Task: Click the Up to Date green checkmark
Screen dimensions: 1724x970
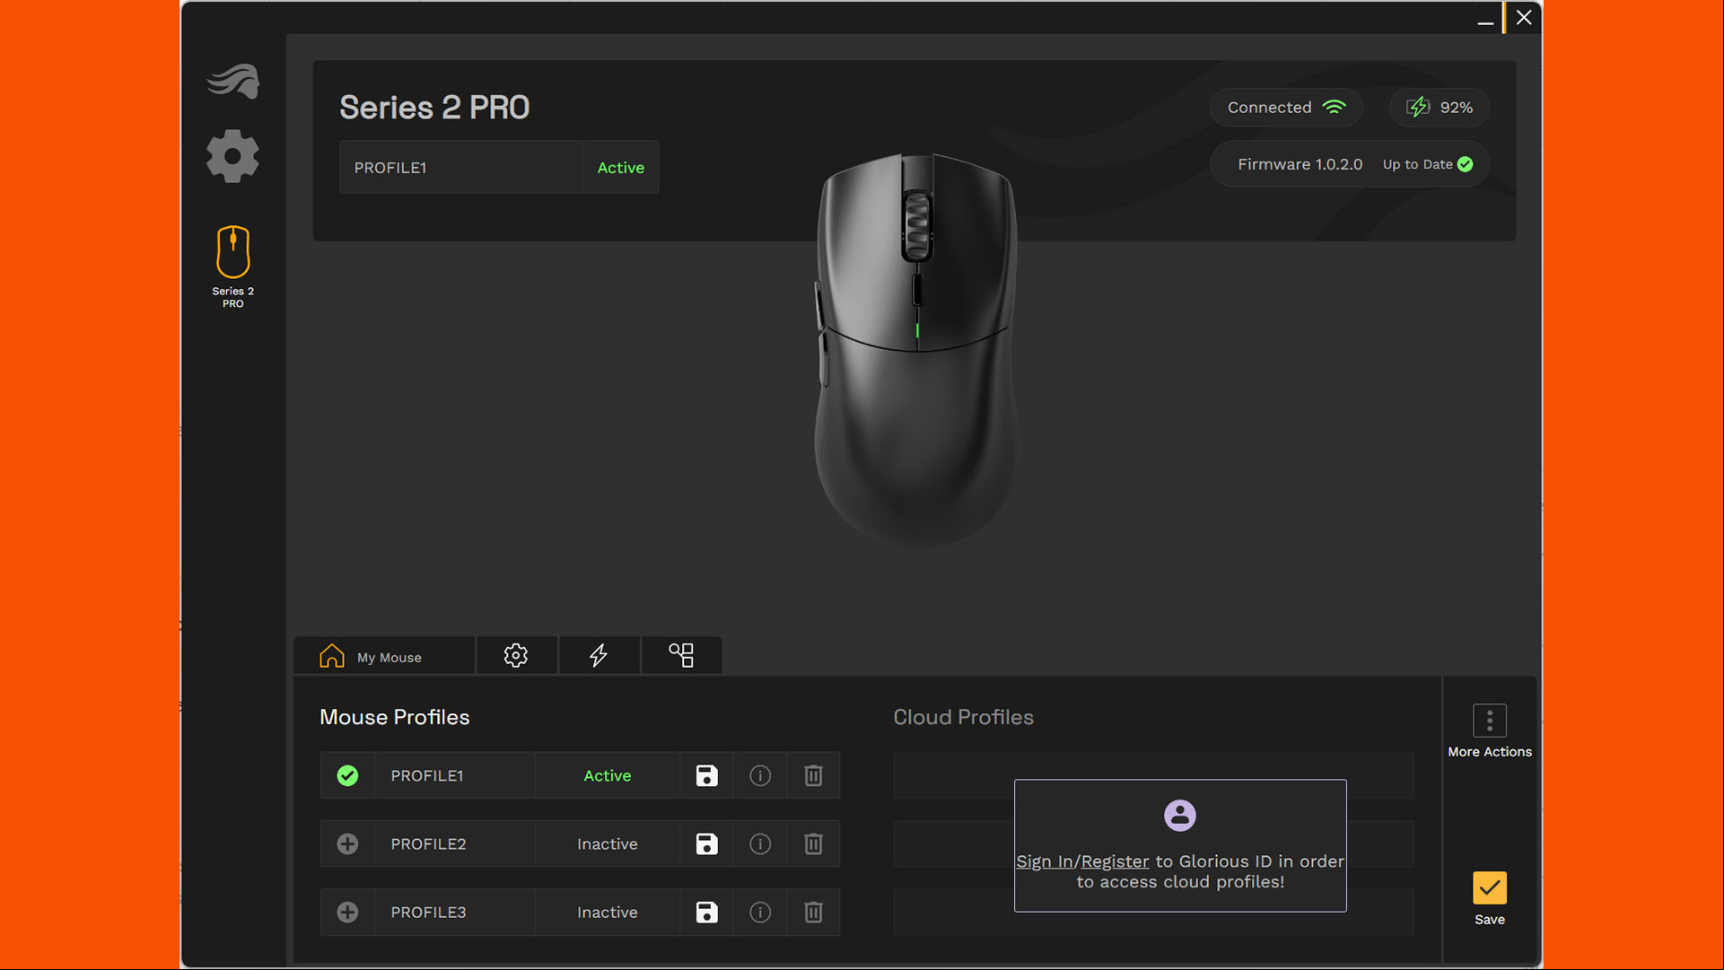Action: coord(1465,164)
